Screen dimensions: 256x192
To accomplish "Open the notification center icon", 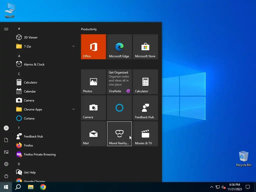I will (248, 187).
